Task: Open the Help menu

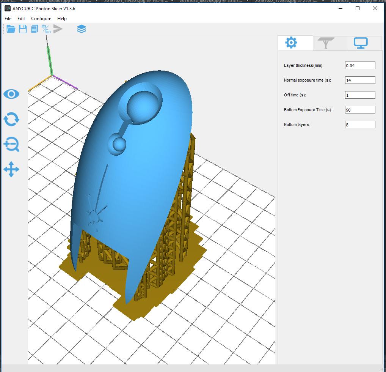Action: [62, 19]
